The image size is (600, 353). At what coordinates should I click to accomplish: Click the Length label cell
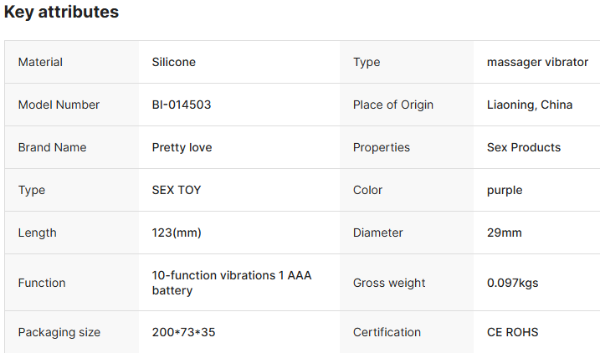[72, 233]
